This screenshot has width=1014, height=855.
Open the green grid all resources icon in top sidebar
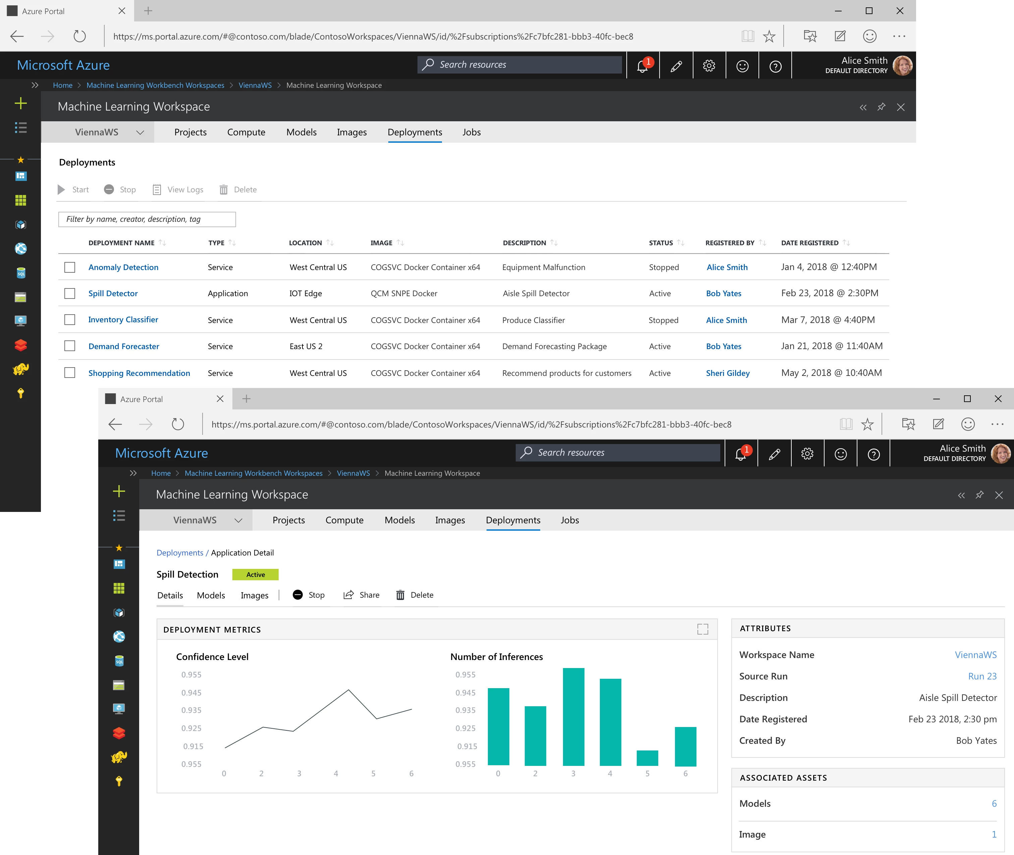[21, 200]
